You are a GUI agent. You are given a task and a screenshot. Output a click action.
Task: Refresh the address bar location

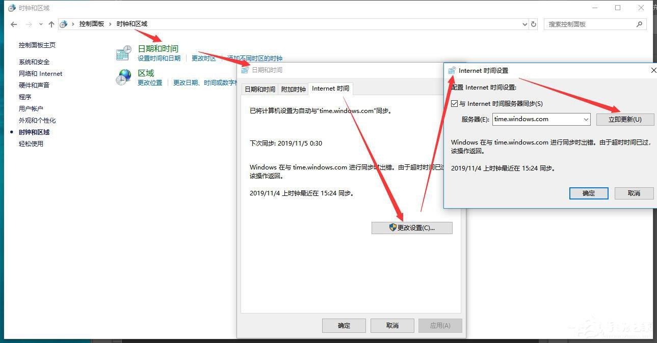click(534, 24)
